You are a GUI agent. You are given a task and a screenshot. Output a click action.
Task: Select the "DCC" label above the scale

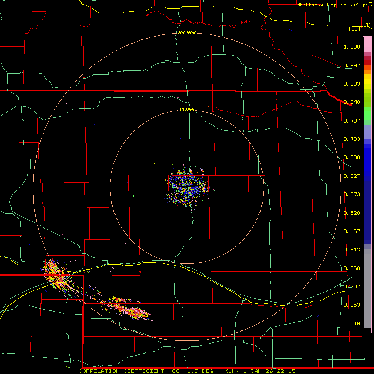pyautogui.click(x=365, y=25)
